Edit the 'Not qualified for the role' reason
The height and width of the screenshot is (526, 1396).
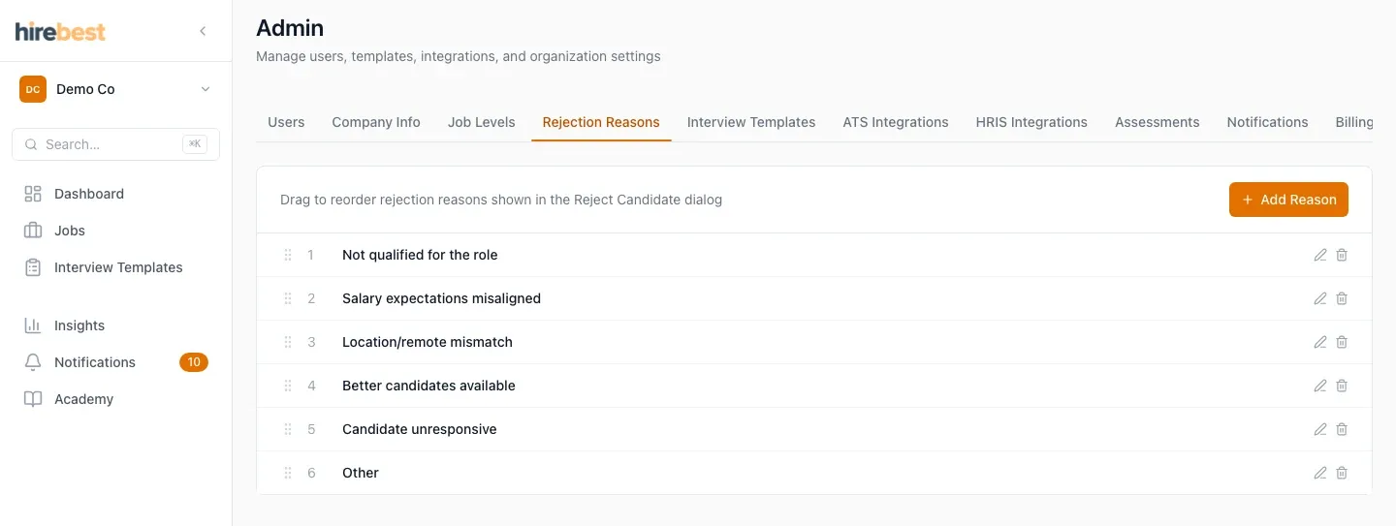[1319, 255]
